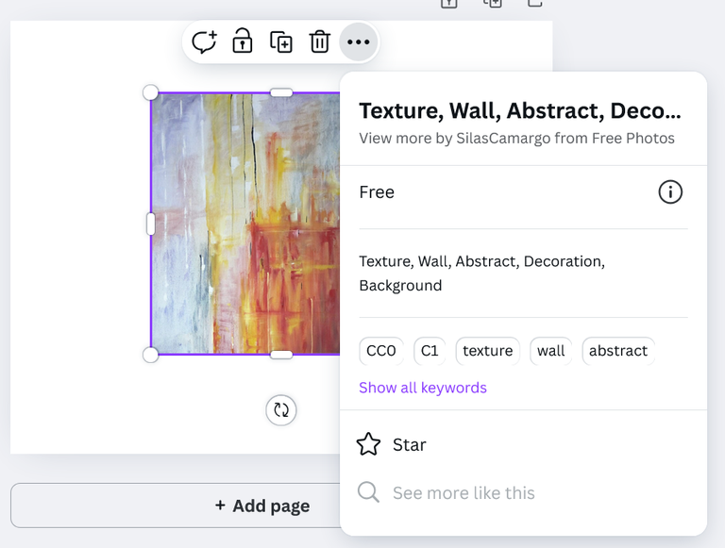Open View more by SilasCamargo link
Viewport: 725px width, 548px height.
[x=516, y=138]
